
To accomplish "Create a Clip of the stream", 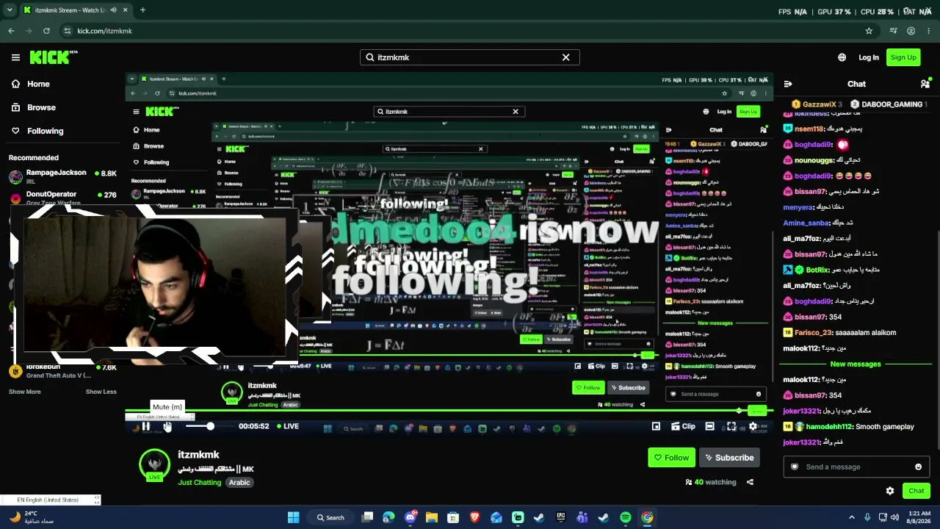I will [682, 426].
